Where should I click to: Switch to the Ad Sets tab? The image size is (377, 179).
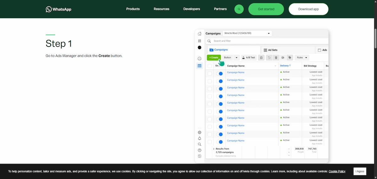(x=288, y=50)
